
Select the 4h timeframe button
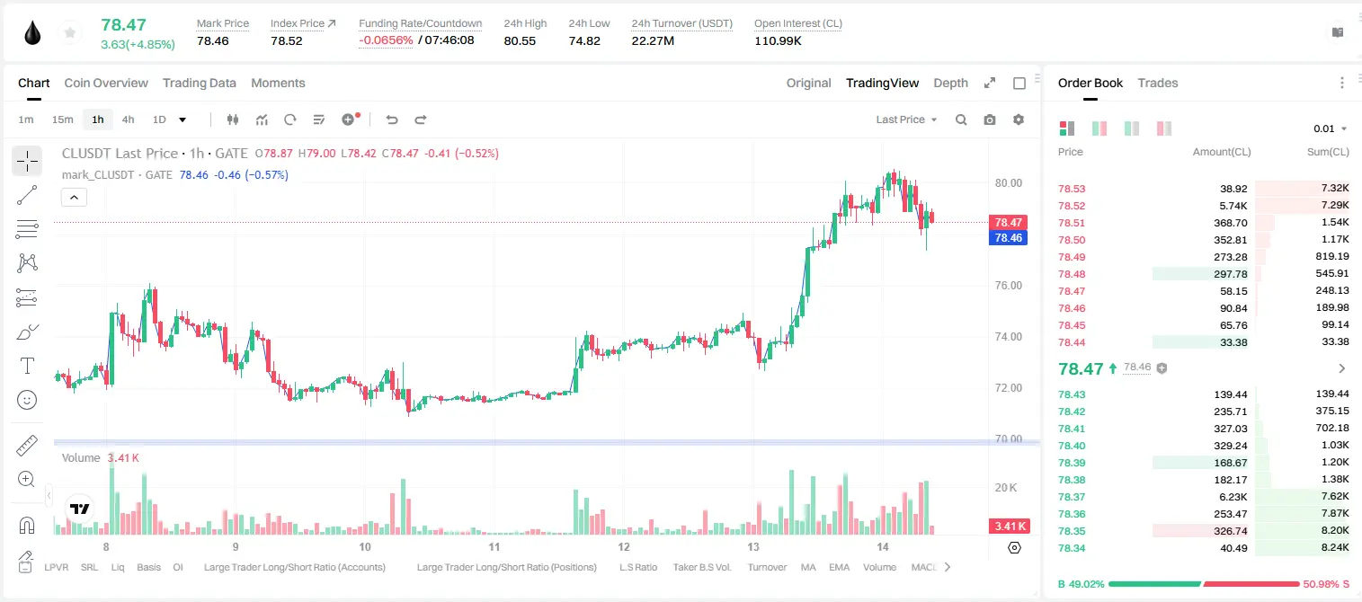click(128, 120)
